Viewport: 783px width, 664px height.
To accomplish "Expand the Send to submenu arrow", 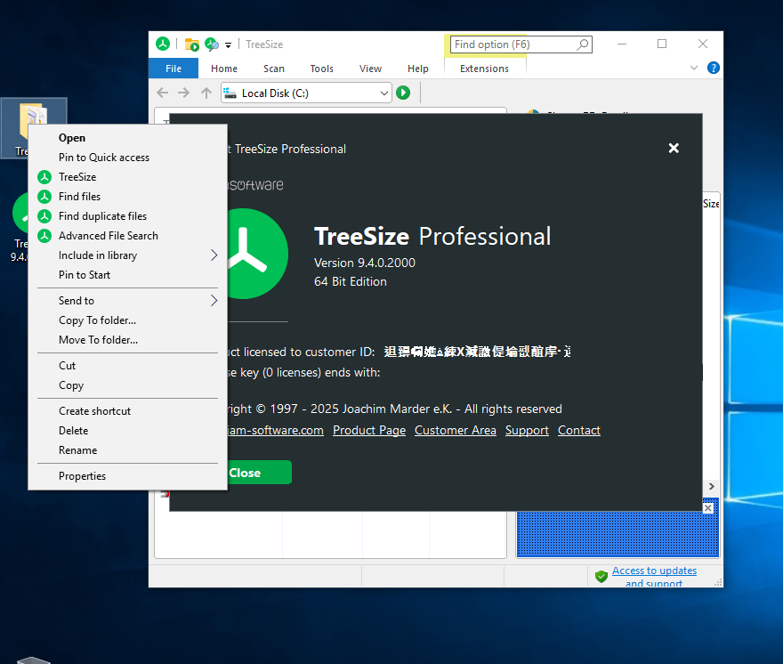I will [214, 300].
